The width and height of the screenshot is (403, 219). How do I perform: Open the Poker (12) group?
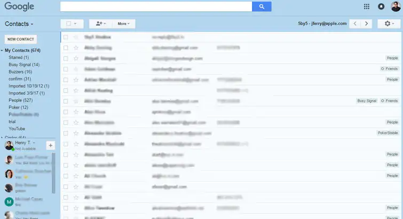click(x=18, y=107)
